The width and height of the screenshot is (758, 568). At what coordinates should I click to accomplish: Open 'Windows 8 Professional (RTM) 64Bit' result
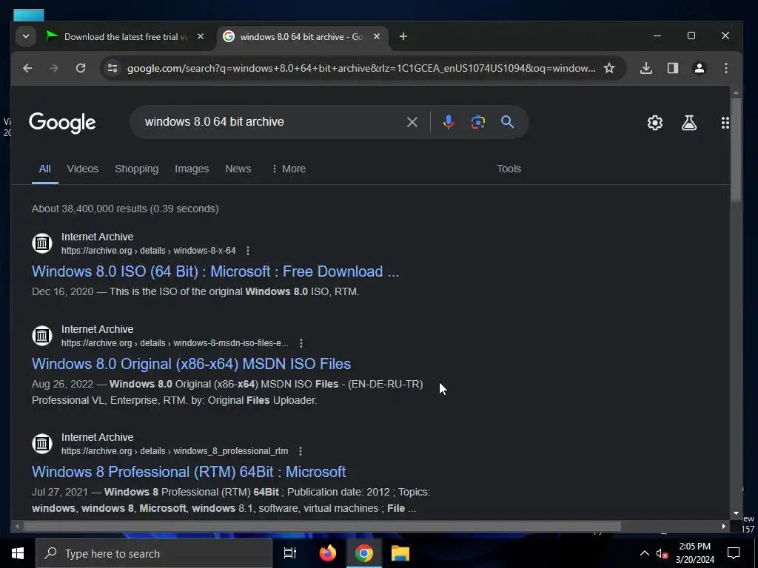[189, 472]
